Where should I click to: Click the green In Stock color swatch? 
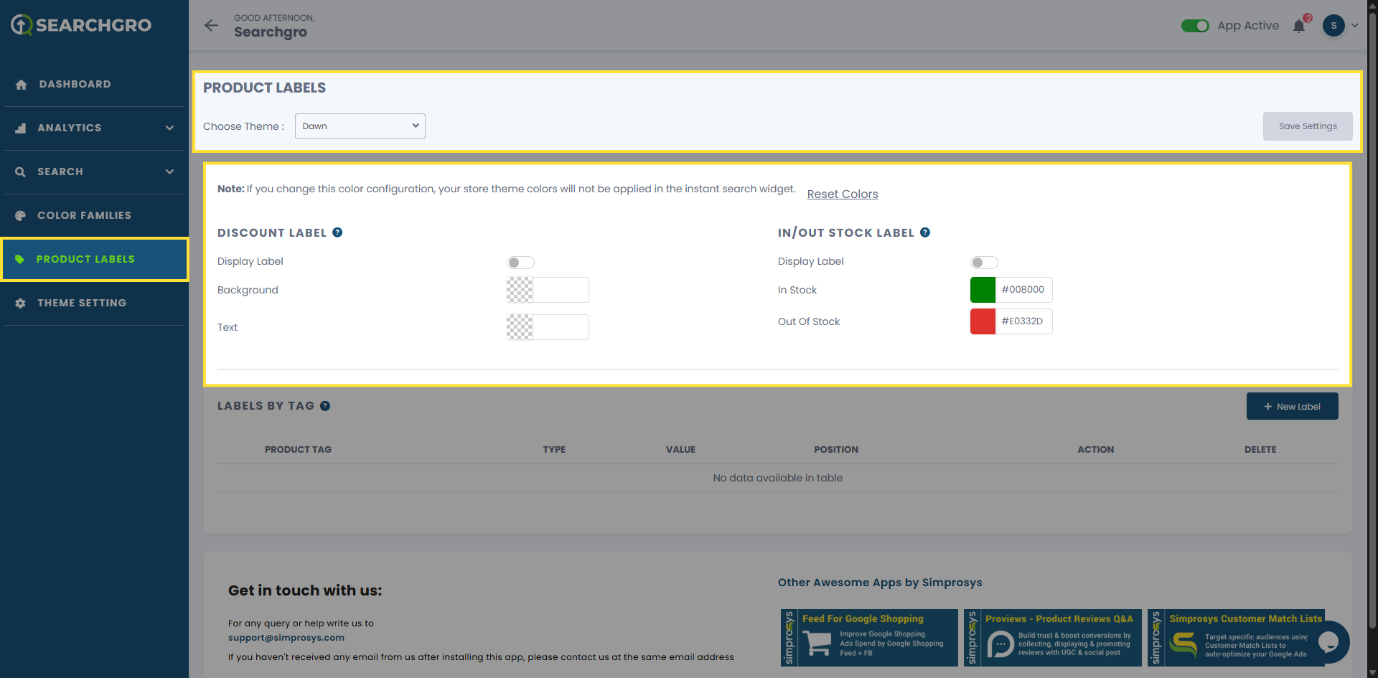pos(983,290)
